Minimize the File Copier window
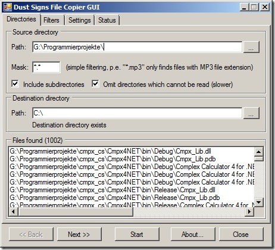Image resolution: width=275 pixels, height=250 pixels. click(x=244, y=7)
